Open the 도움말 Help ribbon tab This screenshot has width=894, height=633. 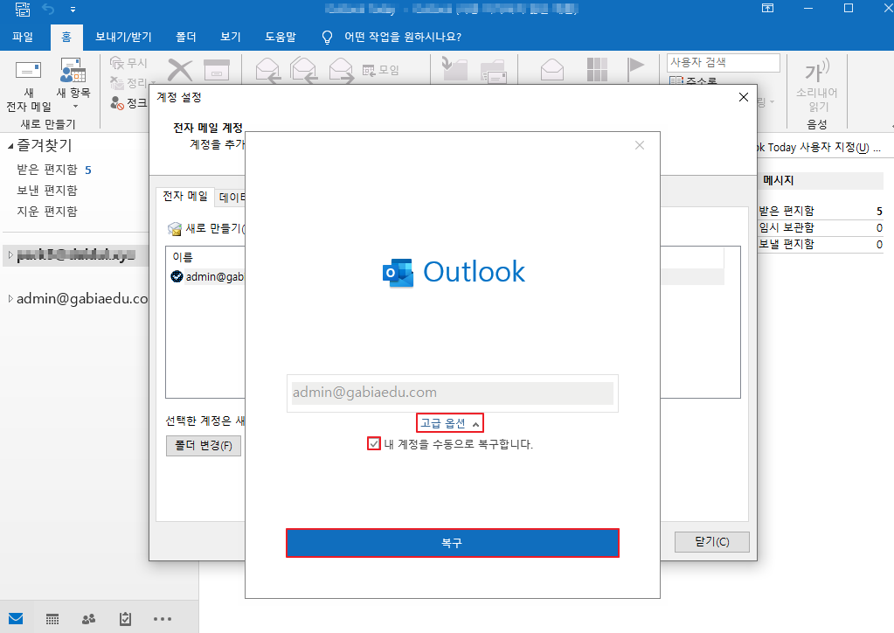click(281, 37)
